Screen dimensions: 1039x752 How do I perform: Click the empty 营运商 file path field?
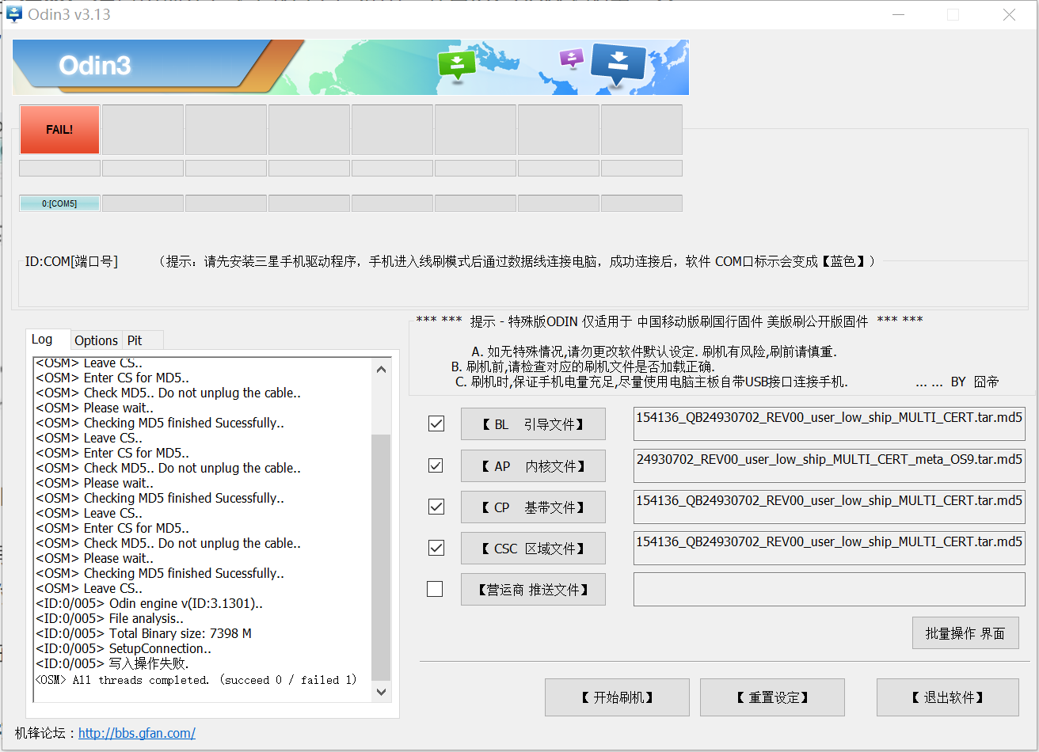coord(829,589)
